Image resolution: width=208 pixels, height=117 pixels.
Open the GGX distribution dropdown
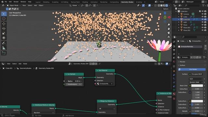[196, 79]
